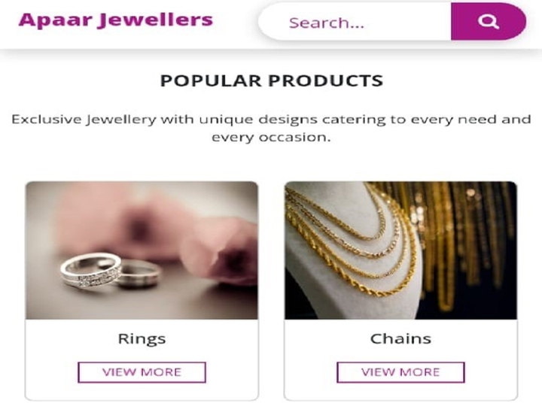
Task: Click the white footer of the Chains card
Action: click(x=400, y=359)
